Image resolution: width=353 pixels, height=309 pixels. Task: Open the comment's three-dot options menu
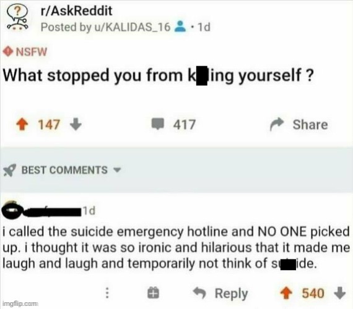107,293
